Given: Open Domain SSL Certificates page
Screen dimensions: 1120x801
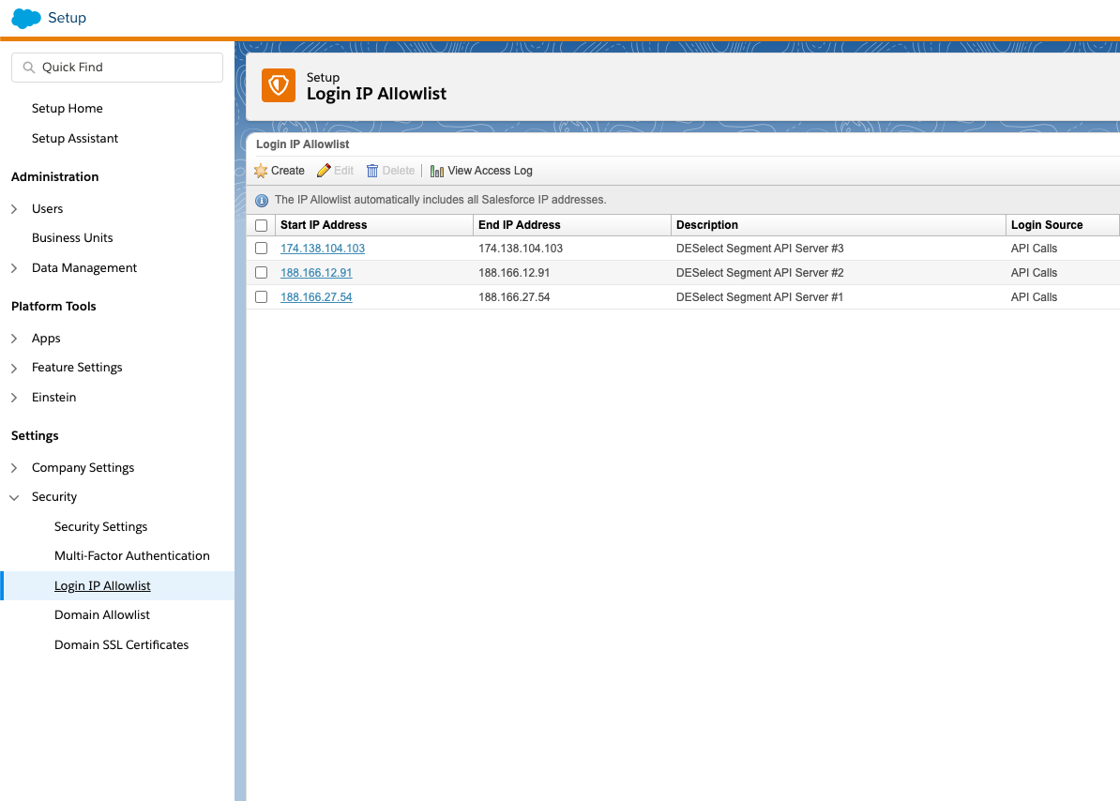Looking at the screenshot, I should click(x=121, y=645).
